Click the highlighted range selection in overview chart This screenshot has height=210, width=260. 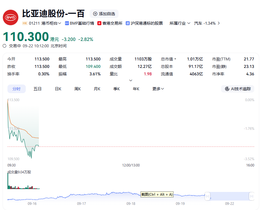click(x=230, y=196)
